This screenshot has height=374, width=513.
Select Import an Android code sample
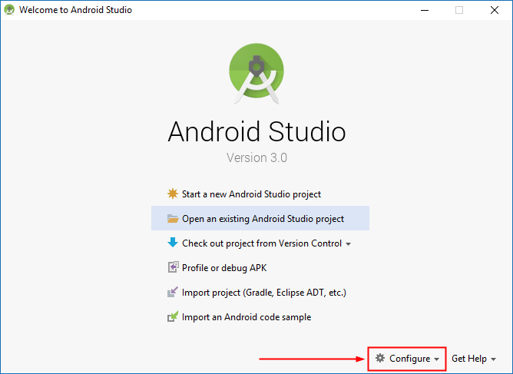(247, 316)
